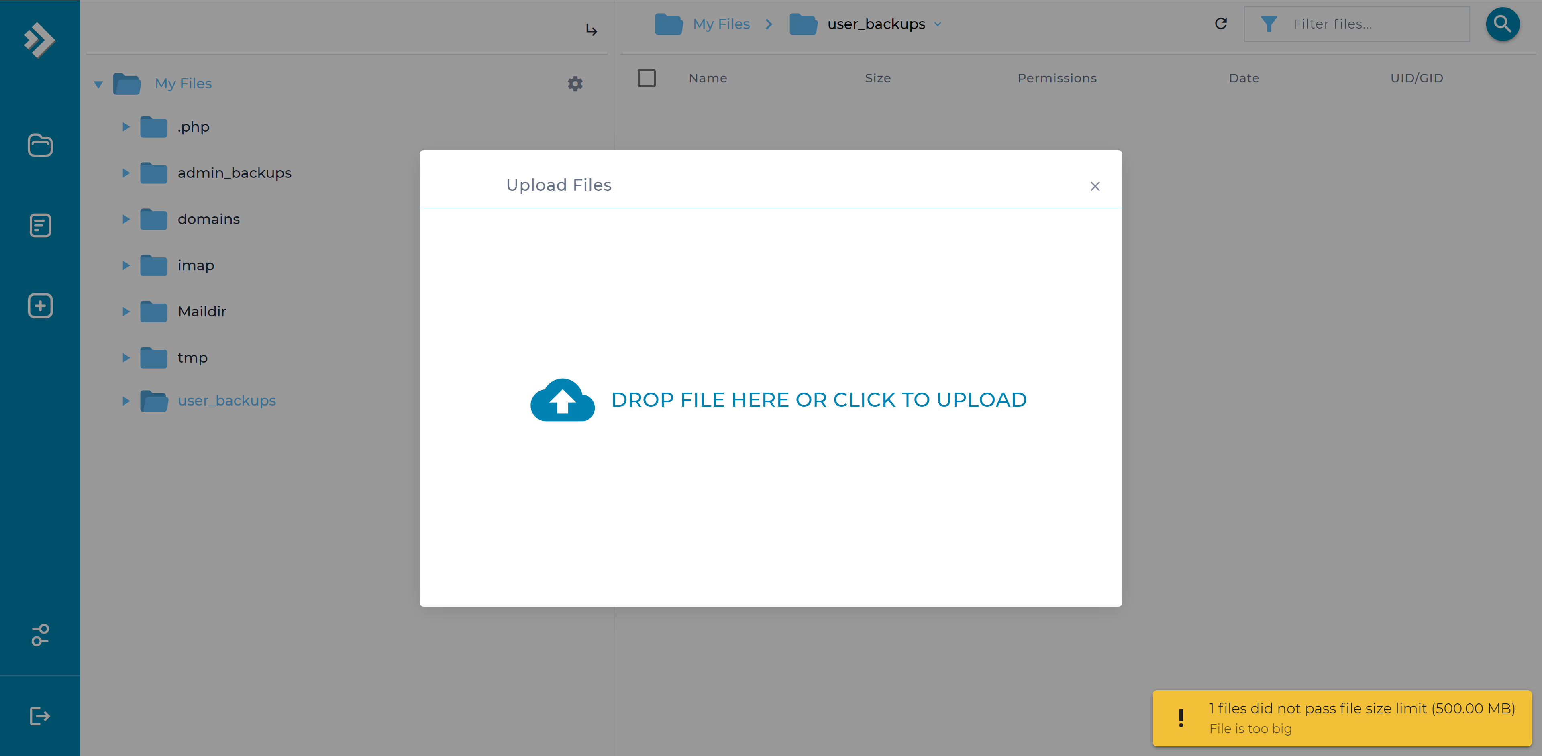Viewport: 1542px width, 756px height.
Task: Select My Files in the tree
Action: (183, 83)
